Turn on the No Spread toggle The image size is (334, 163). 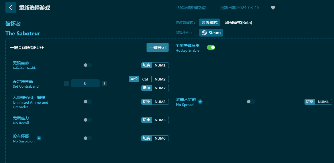point(250,102)
